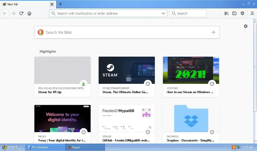Click the vertical scrollbar thumb
Viewport: 257px width, 151px height.
[x=255, y=67]
